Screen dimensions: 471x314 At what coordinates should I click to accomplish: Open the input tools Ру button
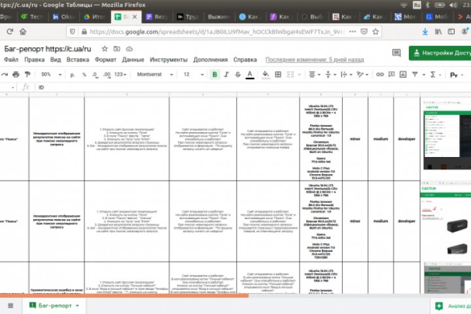click(x=456, y=75)
